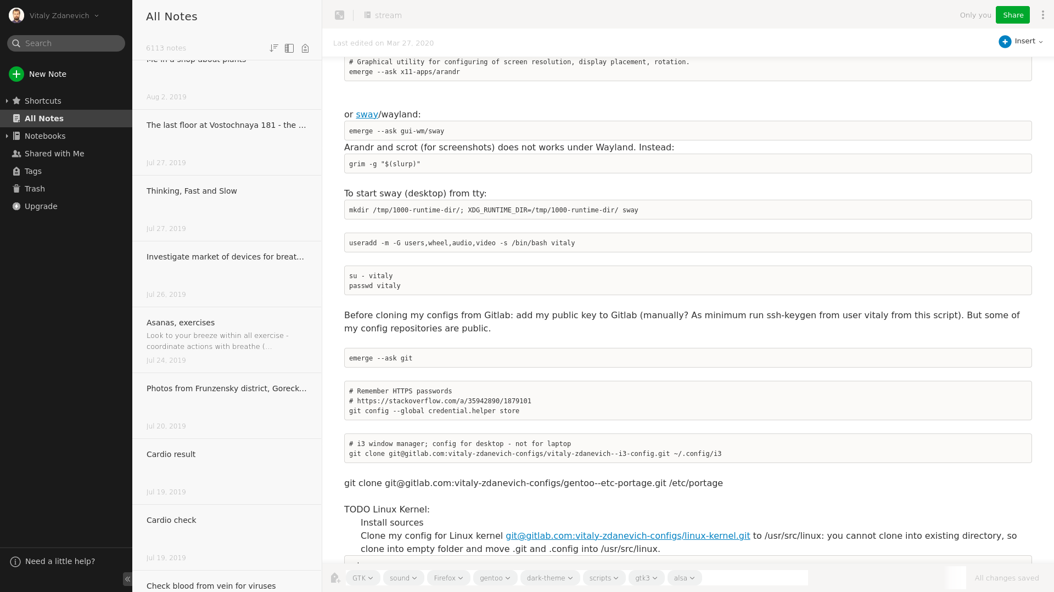
Task: Open Trash in the sidebar
Action: [x=35, y=189]
